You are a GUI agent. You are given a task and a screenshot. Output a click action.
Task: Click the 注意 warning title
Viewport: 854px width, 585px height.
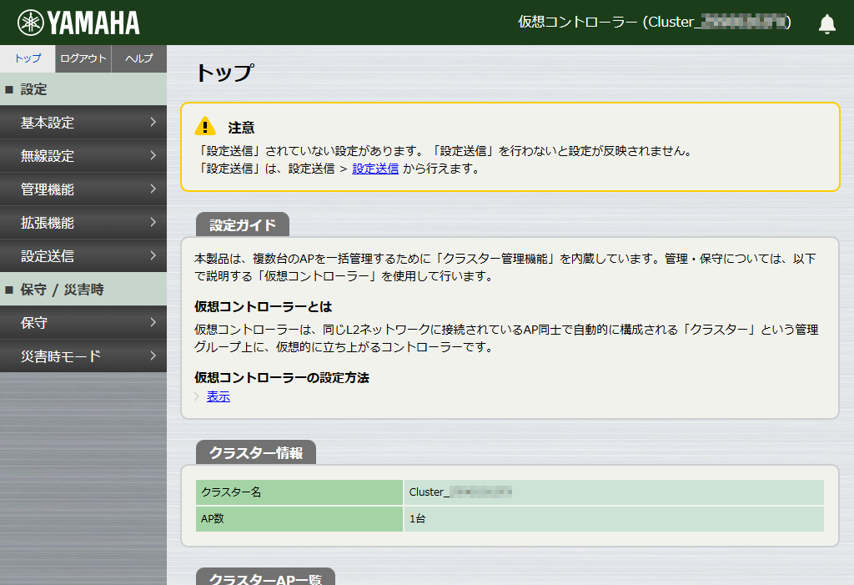tap(241, 128)
